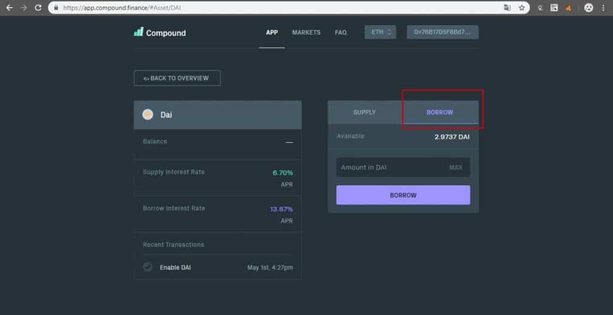Switch to the BORROW tab

[440, 112]
